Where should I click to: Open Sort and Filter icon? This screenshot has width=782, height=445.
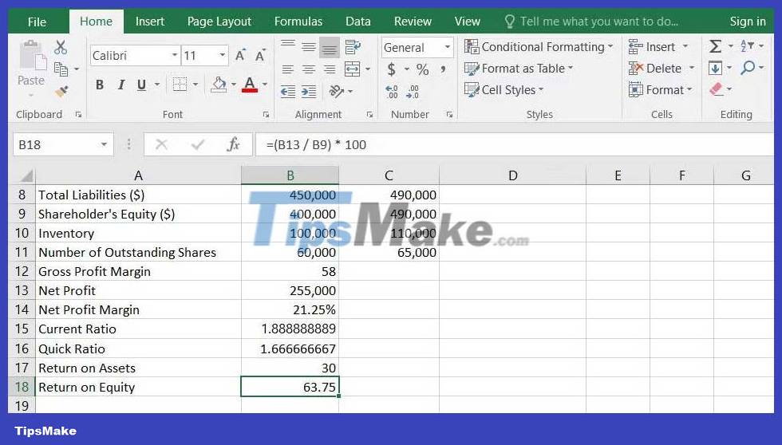point(747,46)
